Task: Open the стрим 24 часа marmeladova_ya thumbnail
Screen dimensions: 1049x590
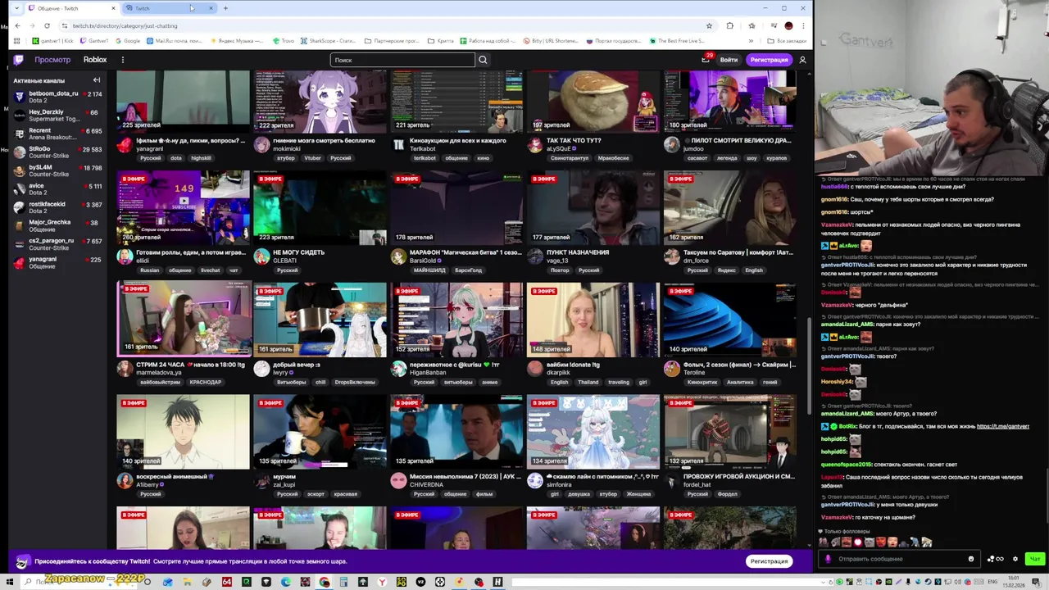Action: point(183,320)
